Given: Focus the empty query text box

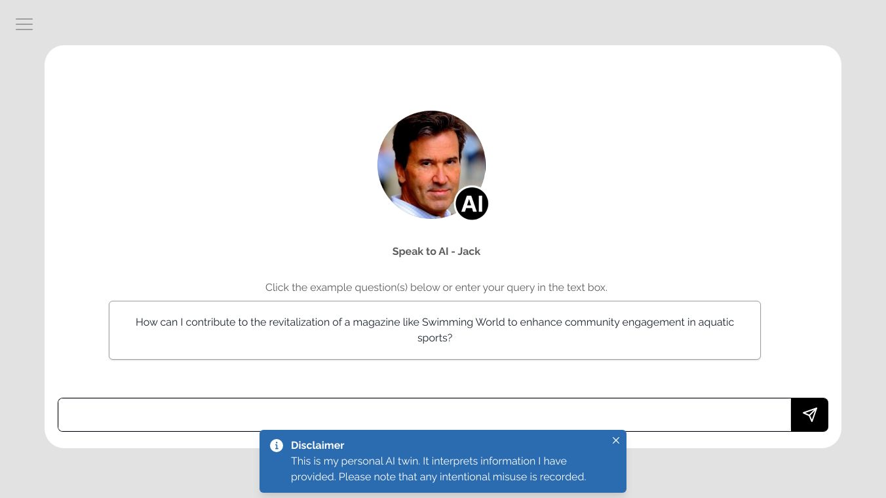Looking at the screenshot, I should click(424, 415).
